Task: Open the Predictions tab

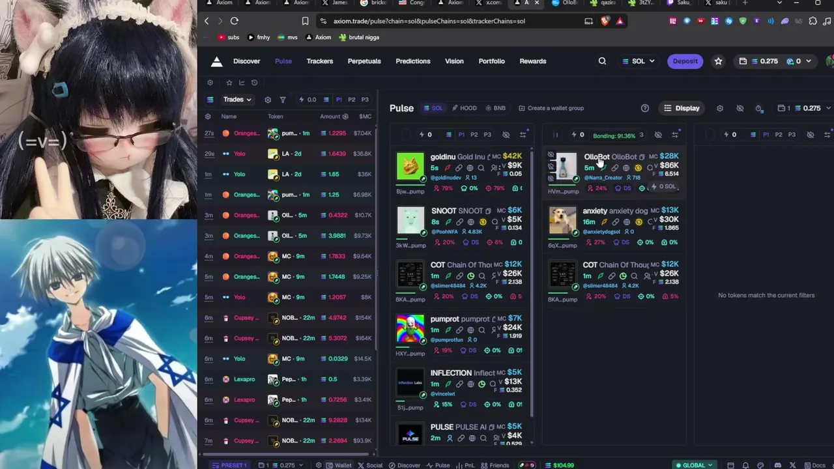Action: click(413, 61)
